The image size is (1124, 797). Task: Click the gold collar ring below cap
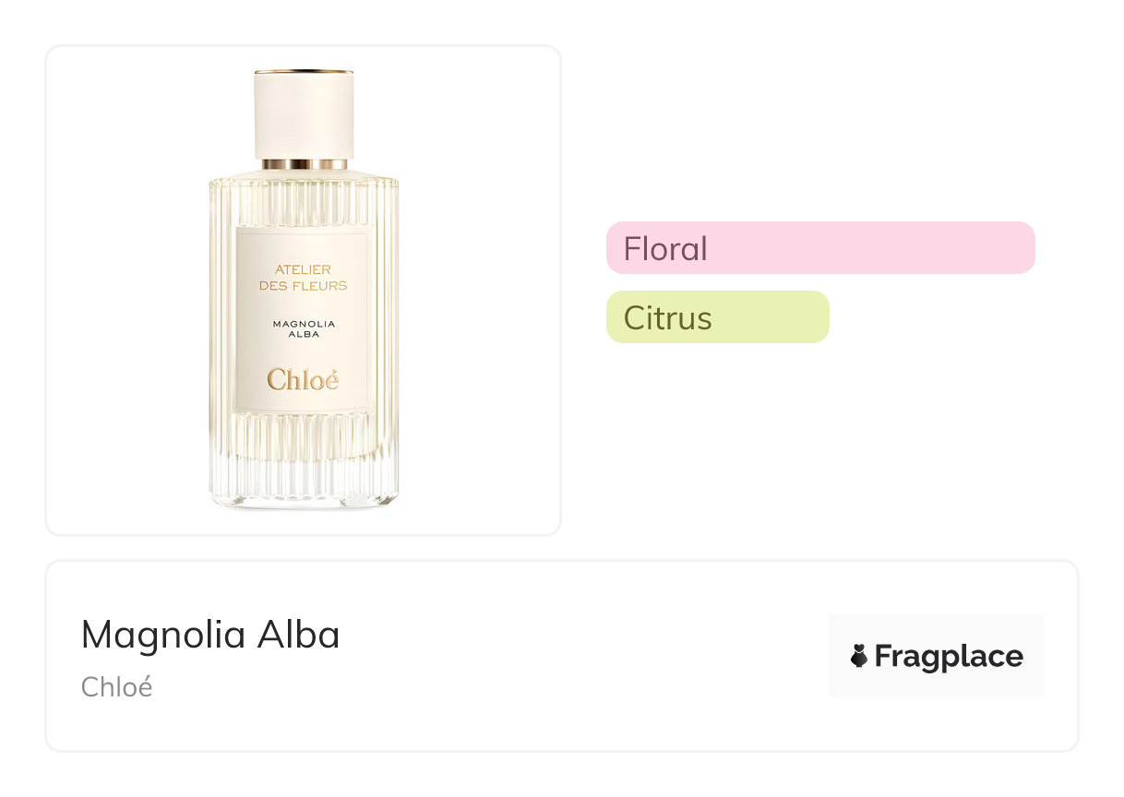click(304, 164)
